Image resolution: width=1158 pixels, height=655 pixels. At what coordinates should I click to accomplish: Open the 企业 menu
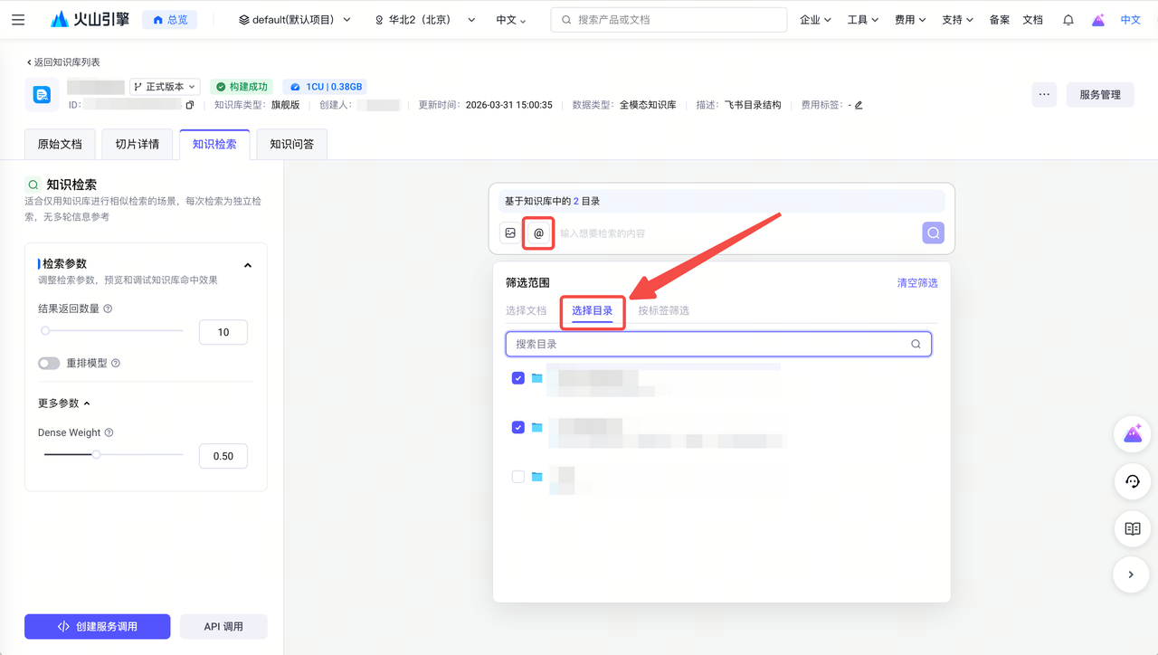[815, 19]
